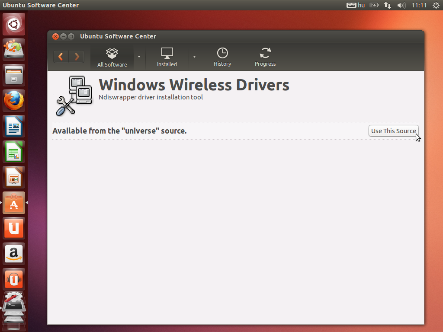
Task: Close the Ubuntu Software Center window
Action: coord(56,36)
